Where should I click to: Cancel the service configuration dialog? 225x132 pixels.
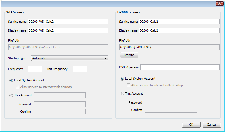(212, 125)
